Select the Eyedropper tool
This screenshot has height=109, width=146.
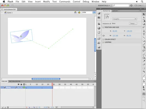coord(144,61)
